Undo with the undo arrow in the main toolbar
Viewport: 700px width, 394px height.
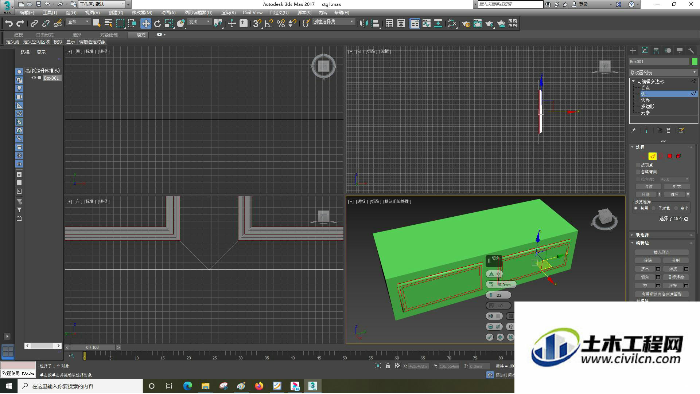[9, 24]
